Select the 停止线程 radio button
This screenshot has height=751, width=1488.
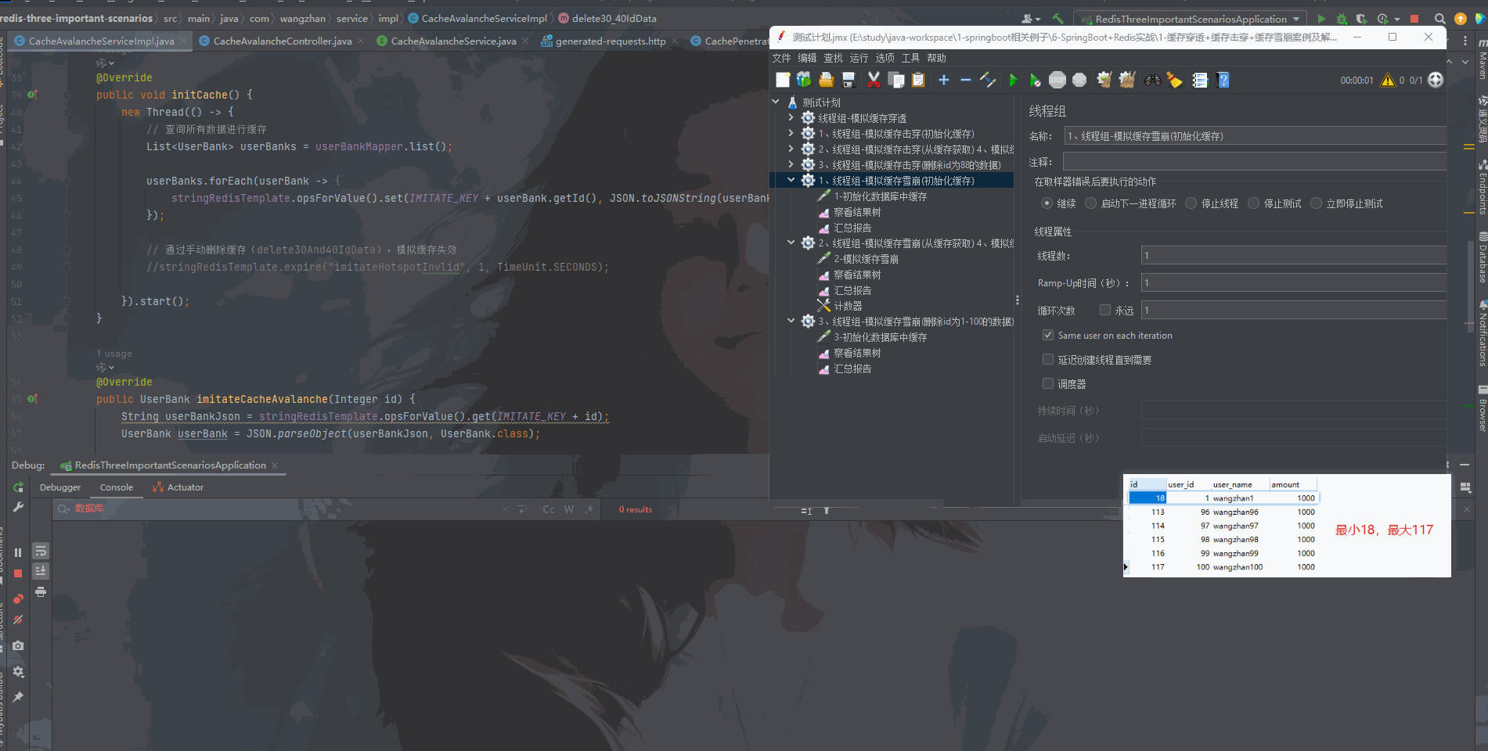point(1191,203)
